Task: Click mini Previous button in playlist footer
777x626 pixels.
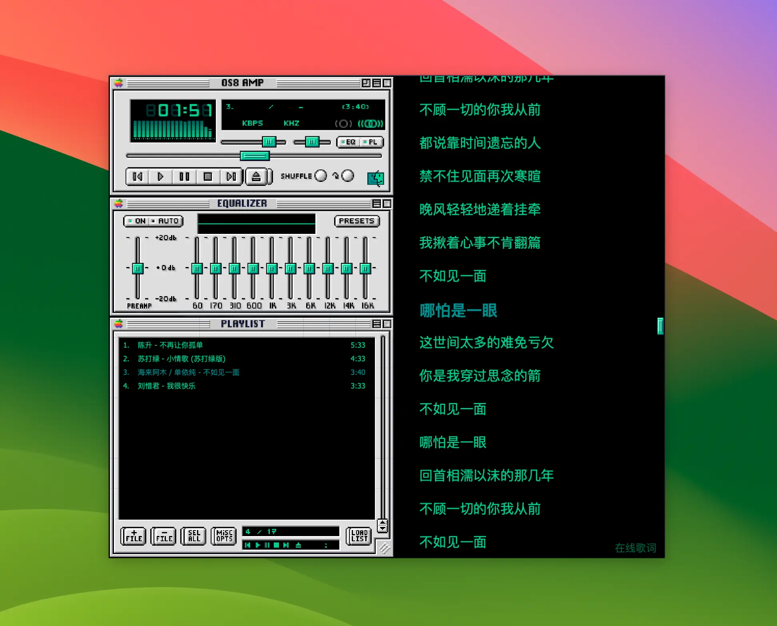Action: point(248,545)
